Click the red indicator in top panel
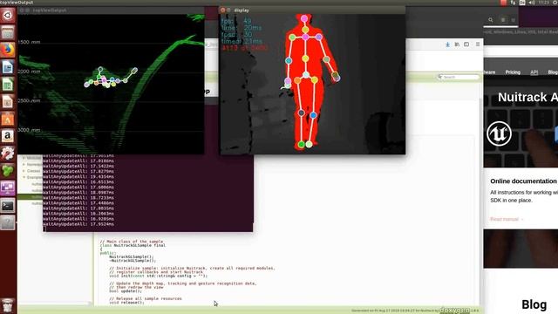The width and height of the screenshot is (558, 314). [x=503, y=3]
